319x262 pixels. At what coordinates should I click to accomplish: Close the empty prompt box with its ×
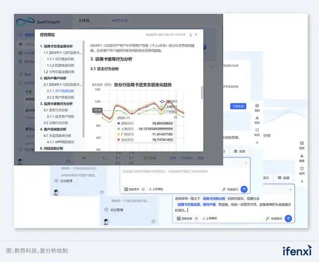[246, 162]
